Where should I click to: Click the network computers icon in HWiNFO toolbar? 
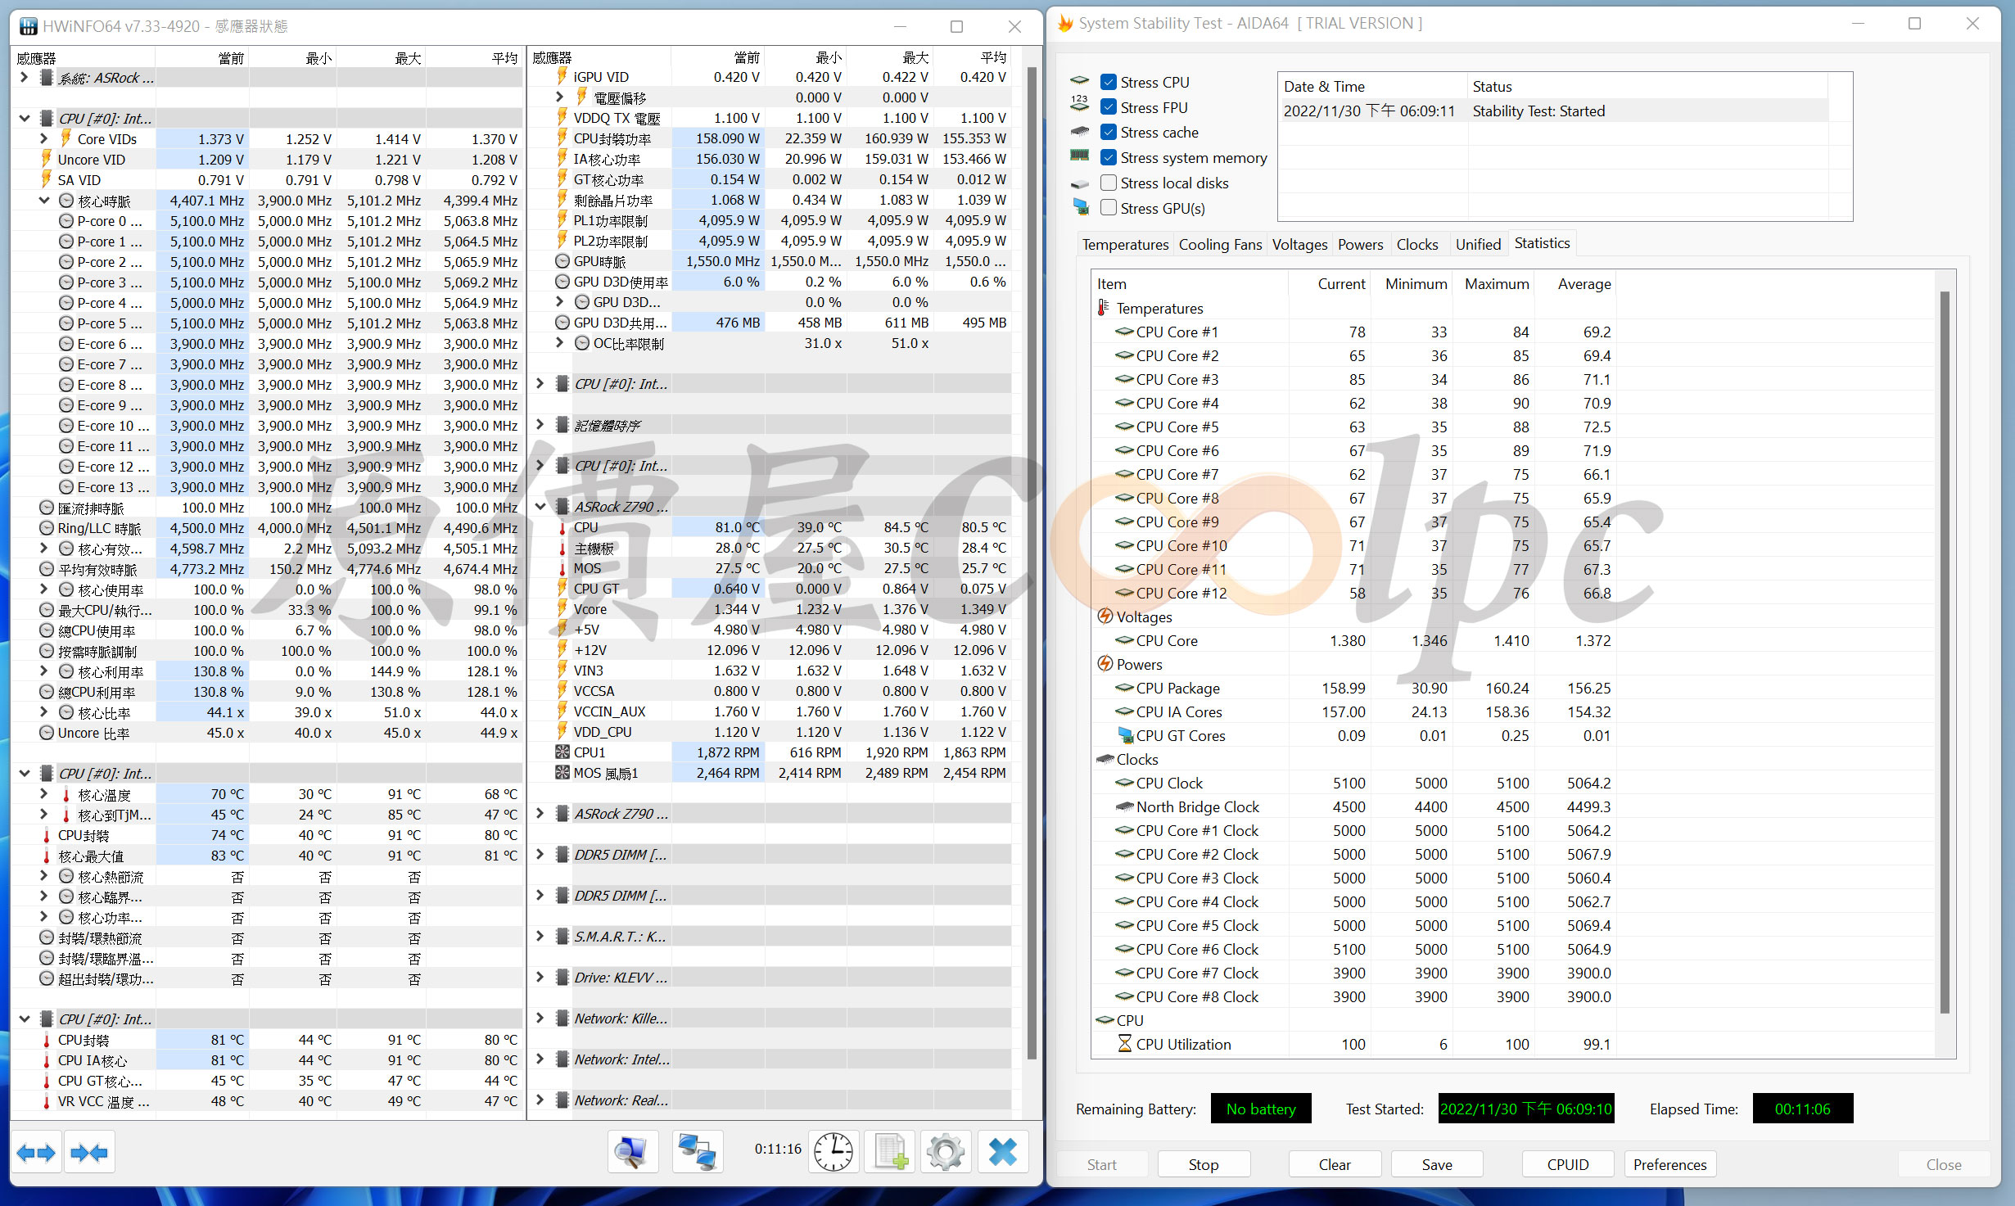pos(697,1152)
